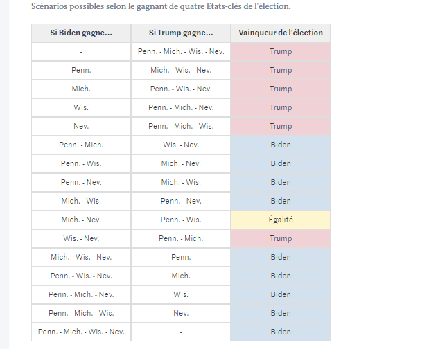Click the dash cell at top of Biden column

pos(81,51)
